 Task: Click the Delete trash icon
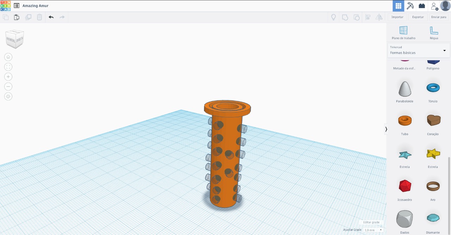[39, 17]
